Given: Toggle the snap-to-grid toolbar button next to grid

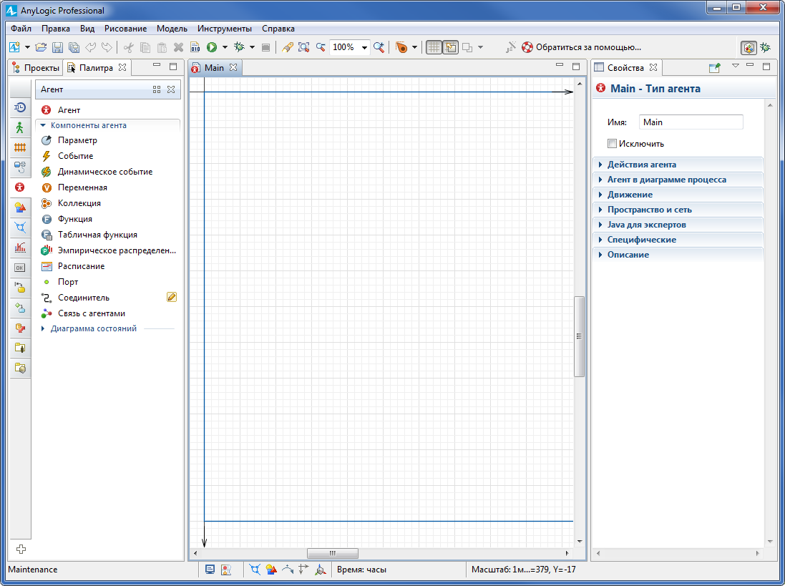Looking at the screenshot, I should pyautogui.click(x=451, y=47).
